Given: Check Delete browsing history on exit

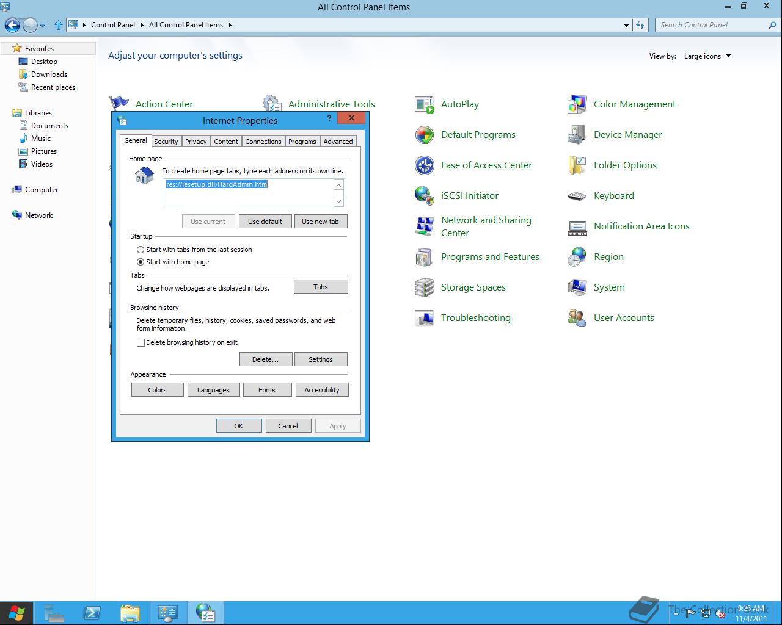Looking at the screenshot, I should point(141,342).
